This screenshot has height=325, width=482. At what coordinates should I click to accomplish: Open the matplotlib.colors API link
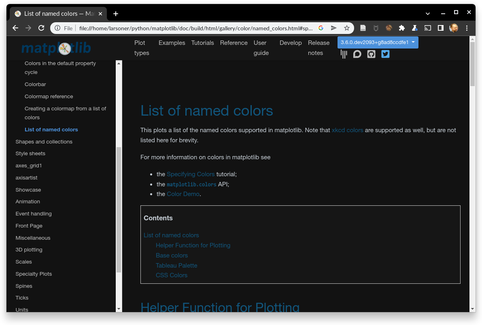click(191, 184)
